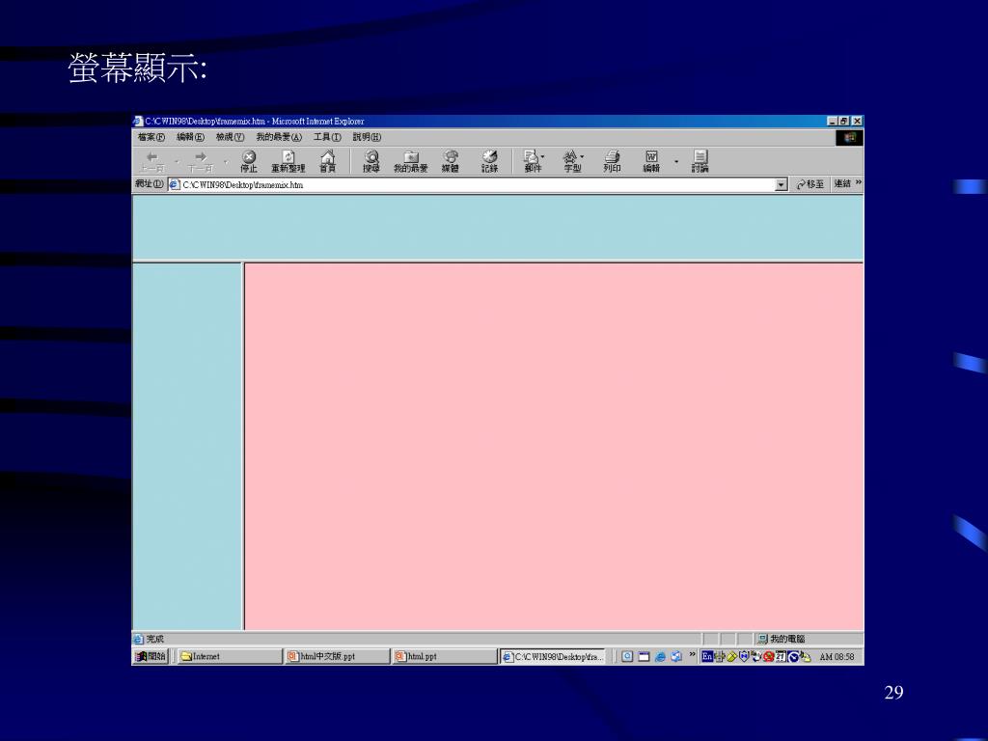Click the 完成 status bar text

pos(154,639)
